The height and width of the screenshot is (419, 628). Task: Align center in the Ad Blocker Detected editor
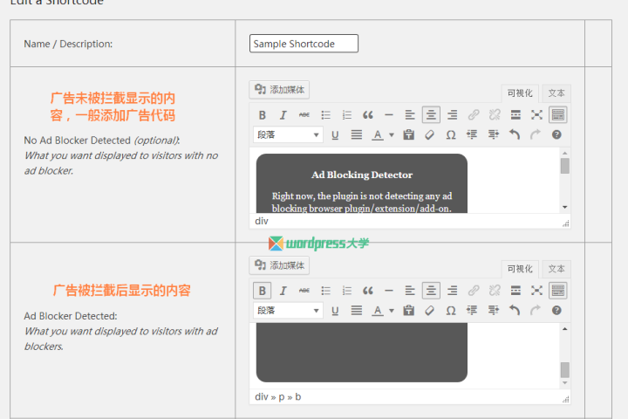pos(431,291)
